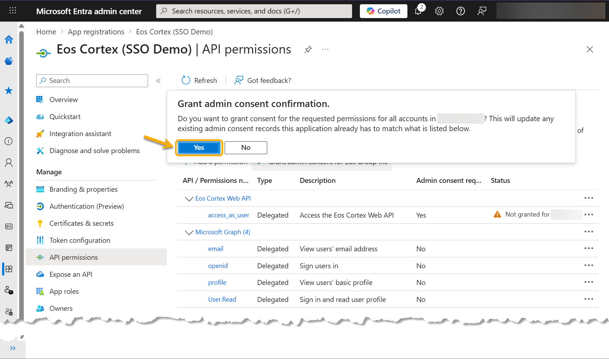Click Yes to grant admin consent
Screen dimensions: 609x359
point(199,148)
